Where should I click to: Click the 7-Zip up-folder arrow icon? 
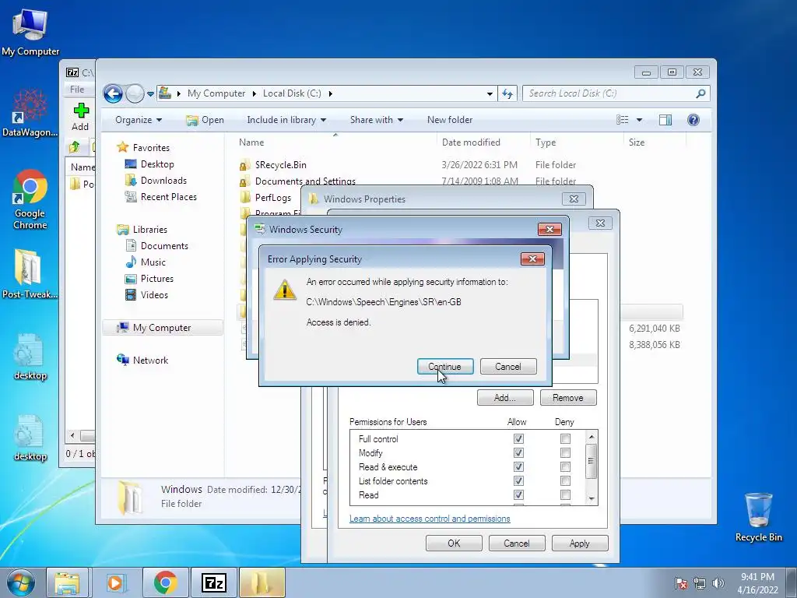74,147
